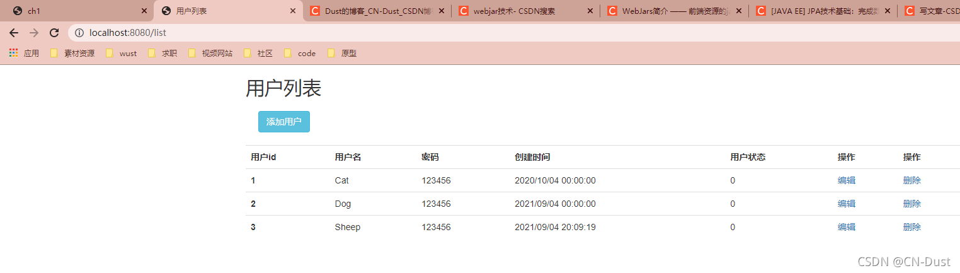Click the status 0 in Cat row

pyautogui.click(x=733, y=180)
